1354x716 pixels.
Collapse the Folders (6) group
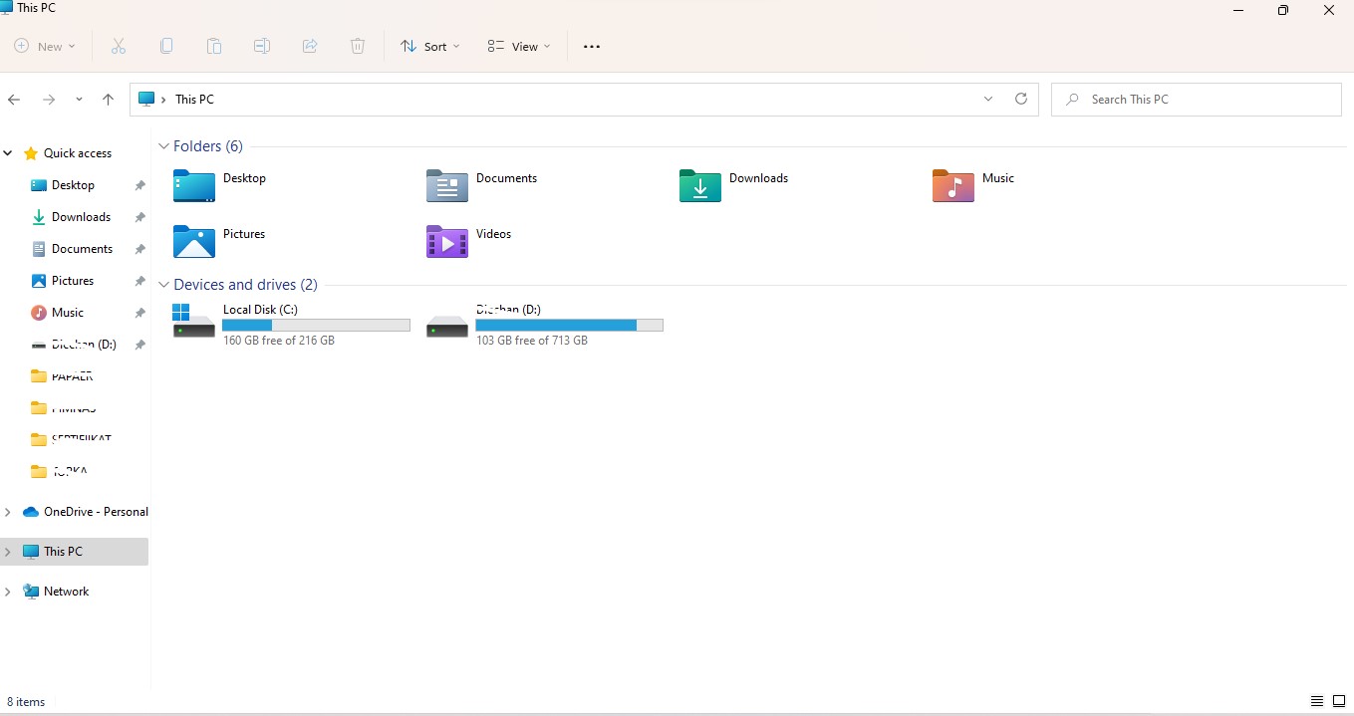coord(163,146)
